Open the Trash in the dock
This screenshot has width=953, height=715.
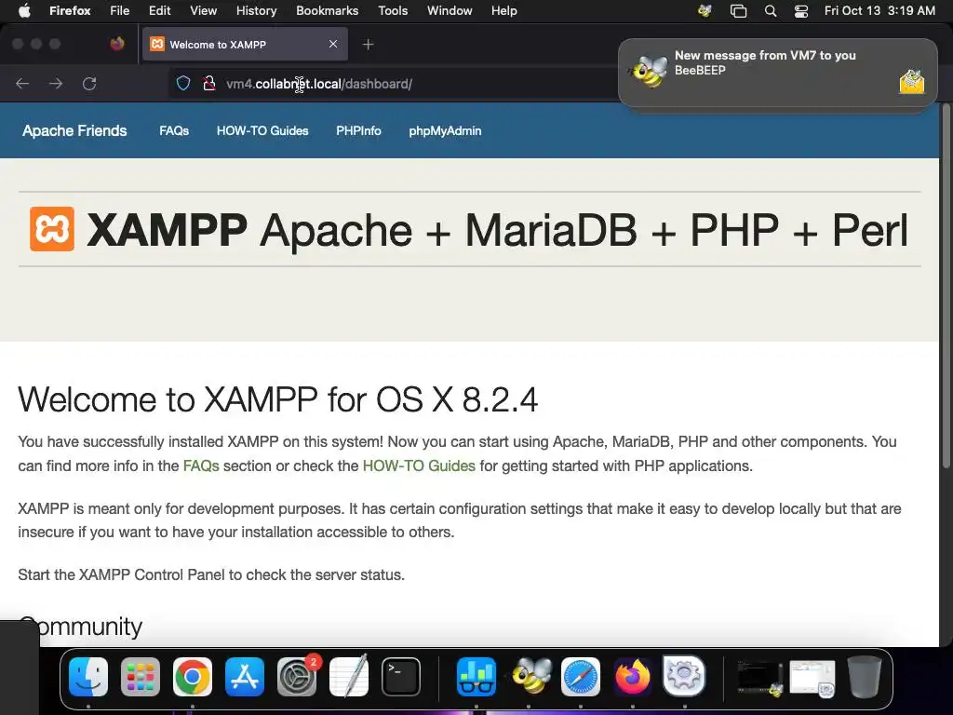pos(865,676)
